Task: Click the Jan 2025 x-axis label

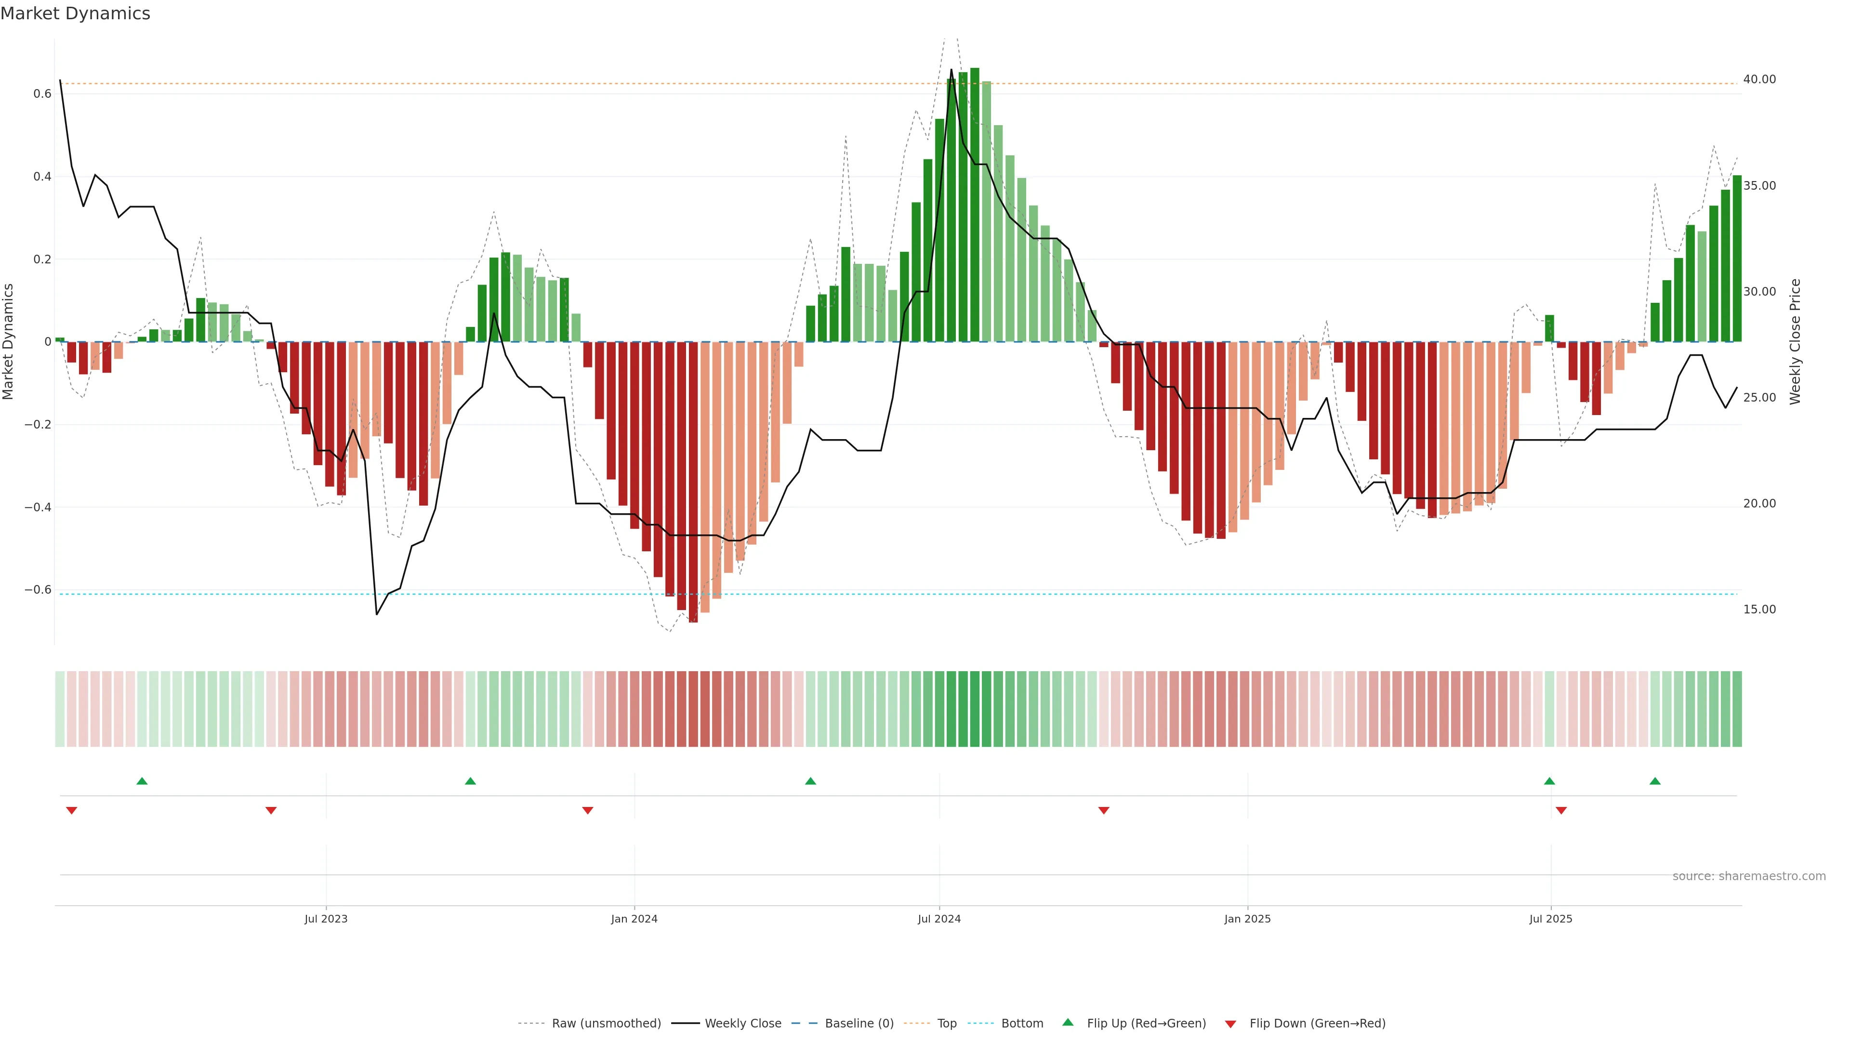Action: click(x=1247, y=919)
